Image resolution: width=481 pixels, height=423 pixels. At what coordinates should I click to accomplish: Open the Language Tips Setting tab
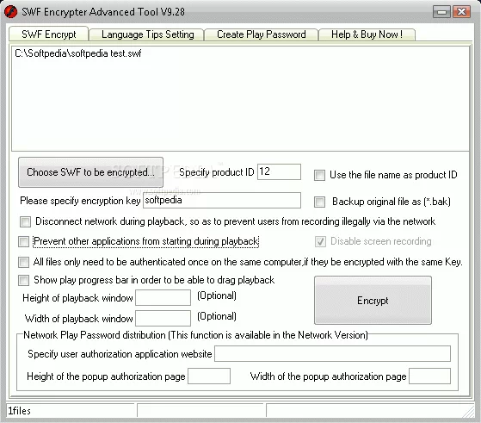coord(146,34)
